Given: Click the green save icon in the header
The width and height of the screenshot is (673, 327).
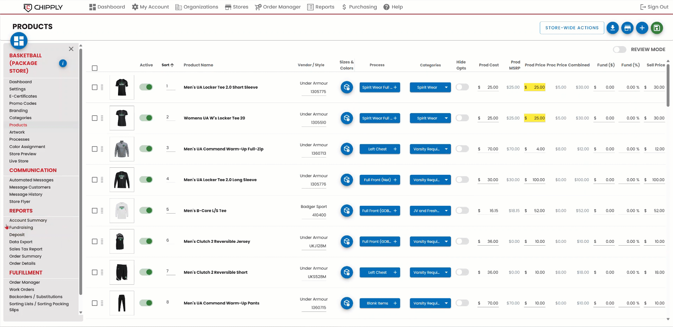Looking at the screenshot, I should tap(656, 28).
